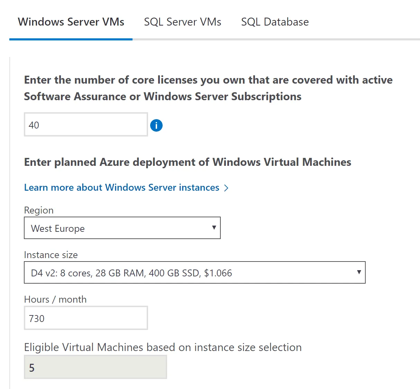Click the Region label text
The width and height of the screenshot is (420, 389).
tap(39, 210)
